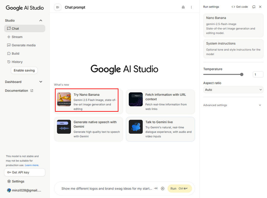The width and height of the screenshot is (267, 198).
Task: Click the reset settings icon beside Get code
Action: pos(254,7)
